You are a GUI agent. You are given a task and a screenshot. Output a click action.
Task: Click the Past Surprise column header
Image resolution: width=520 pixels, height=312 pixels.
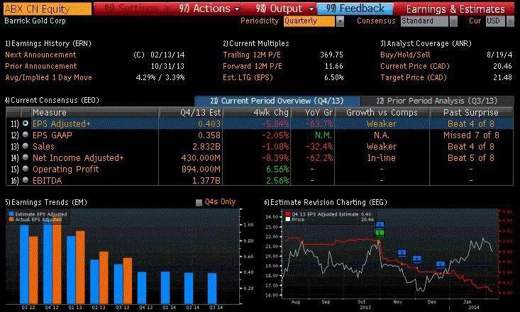click(x=471, y=113)
